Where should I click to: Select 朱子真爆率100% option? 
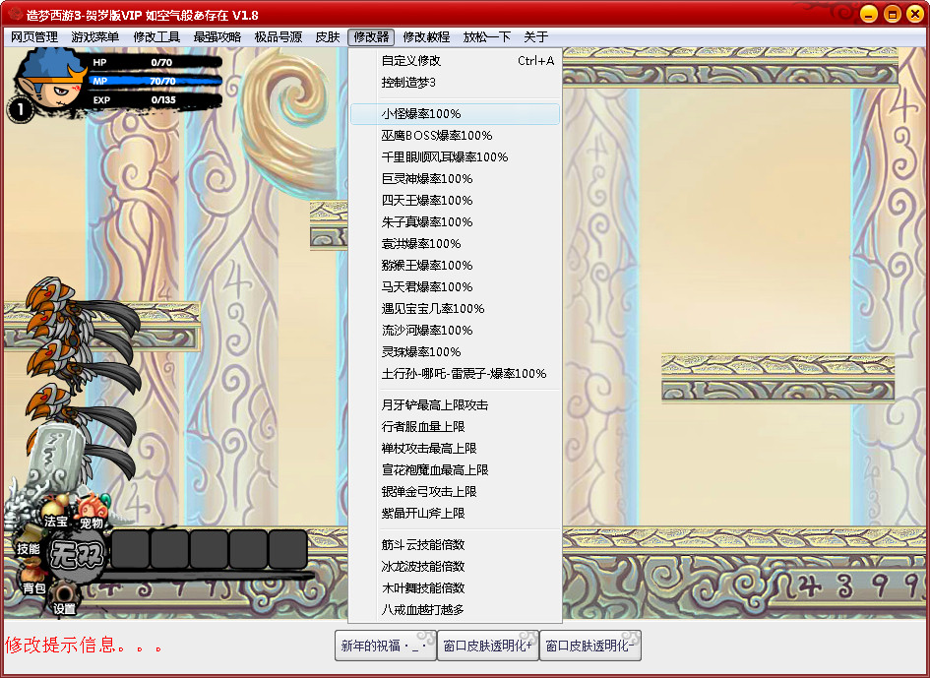[455, 221]
